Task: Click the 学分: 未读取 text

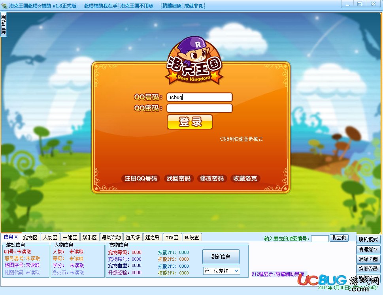Action: click(x=68, y=265)
